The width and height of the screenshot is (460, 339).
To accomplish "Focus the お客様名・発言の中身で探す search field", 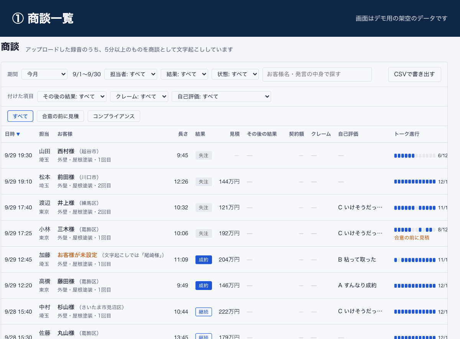I will pos(317,74).
